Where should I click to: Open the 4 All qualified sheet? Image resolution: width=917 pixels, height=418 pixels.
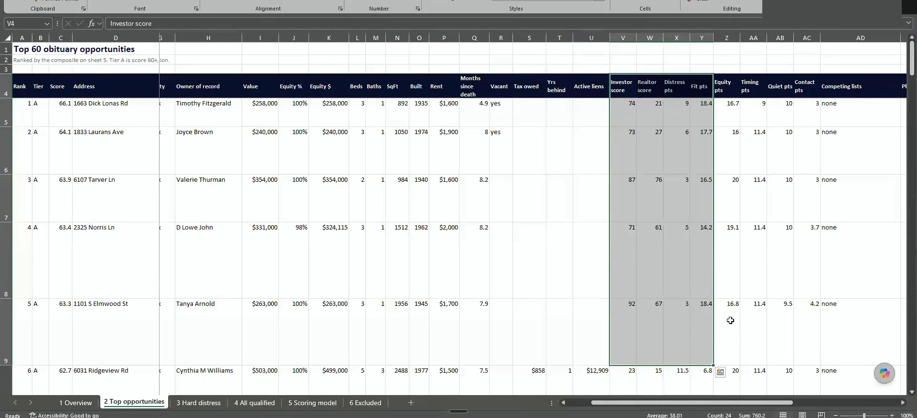click(x=255, y=403)
